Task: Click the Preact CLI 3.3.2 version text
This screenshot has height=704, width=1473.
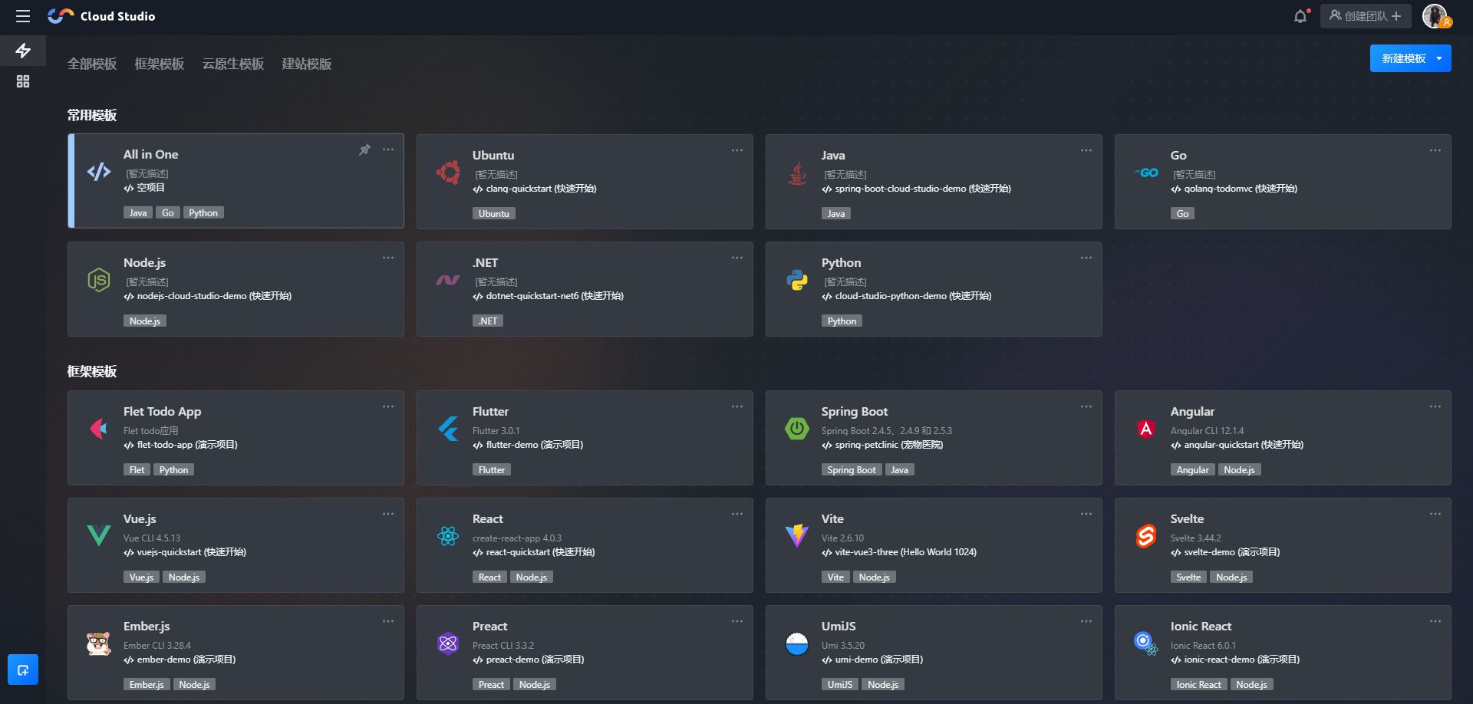Action: pyautogui.click(x=503, y=646)
